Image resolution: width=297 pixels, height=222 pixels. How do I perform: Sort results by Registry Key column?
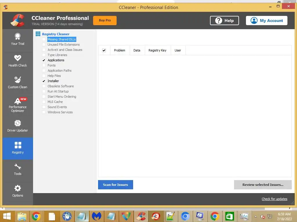(157, 50)
